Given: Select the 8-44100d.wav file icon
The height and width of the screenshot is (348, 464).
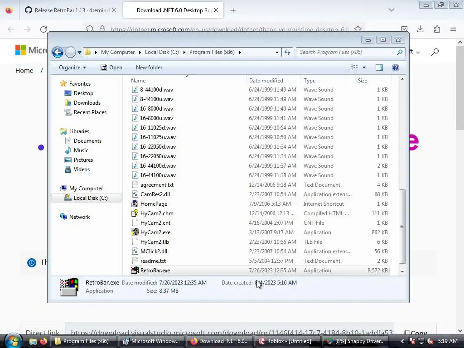Looking at the screenshot, I should (x=135, y=90).
